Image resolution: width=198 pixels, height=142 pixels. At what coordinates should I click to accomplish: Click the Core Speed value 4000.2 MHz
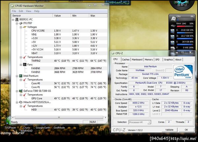(138, 103)
